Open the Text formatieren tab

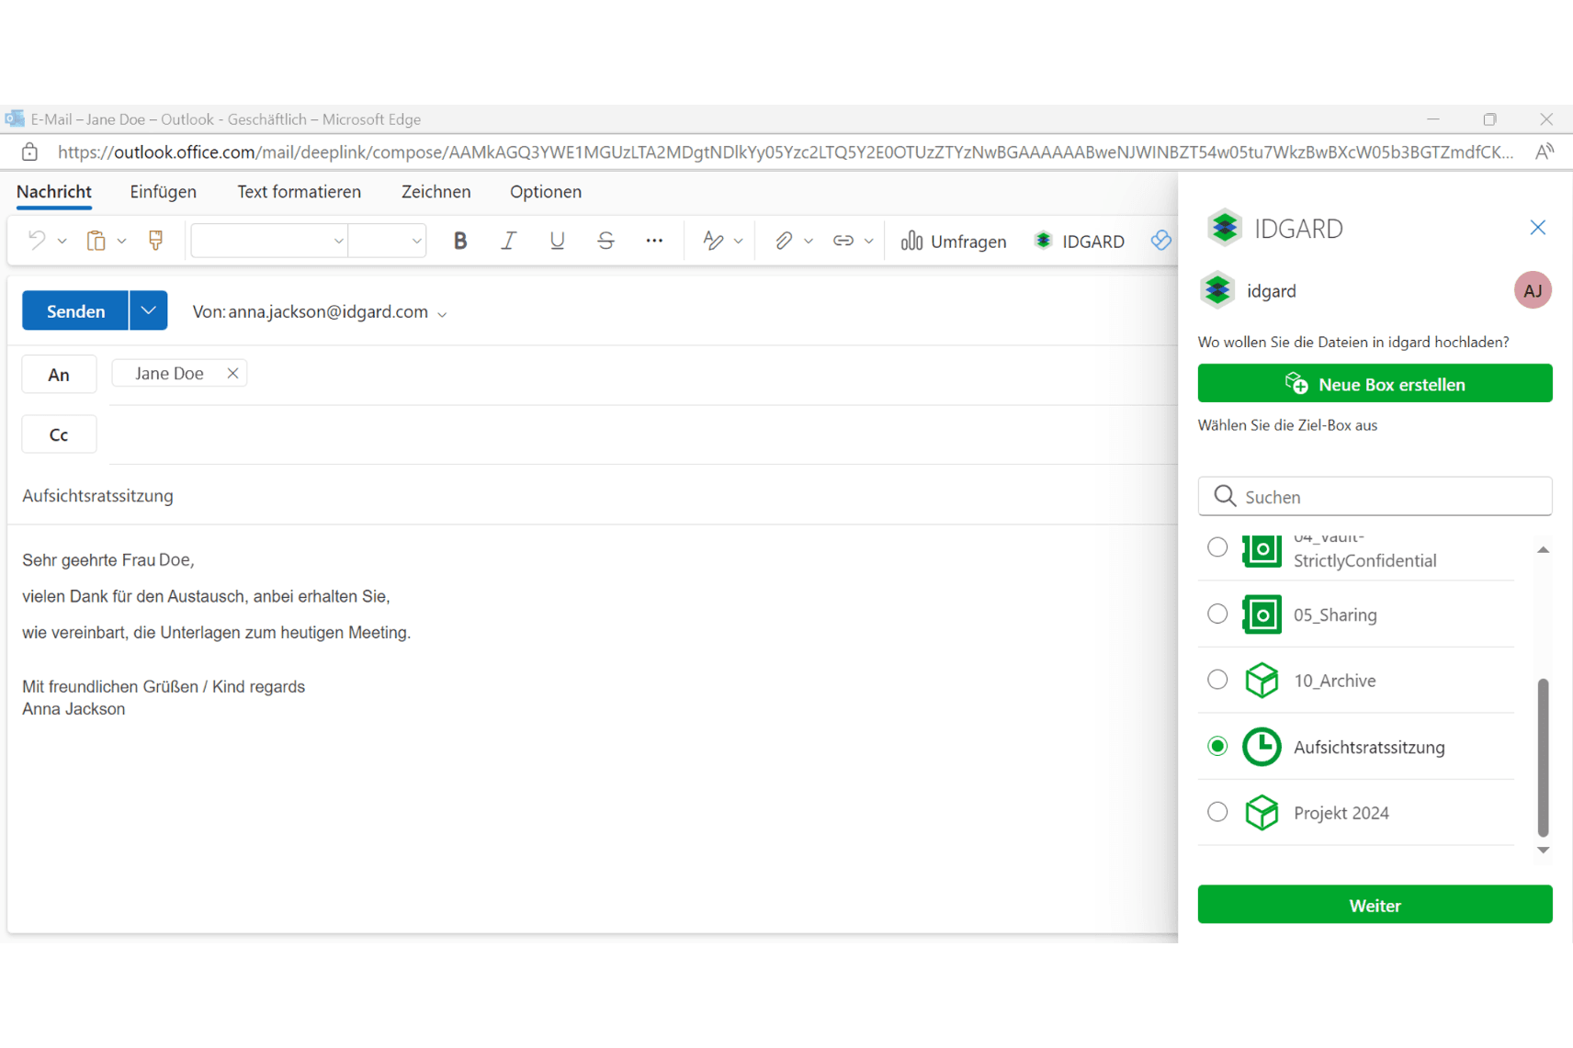300,192
